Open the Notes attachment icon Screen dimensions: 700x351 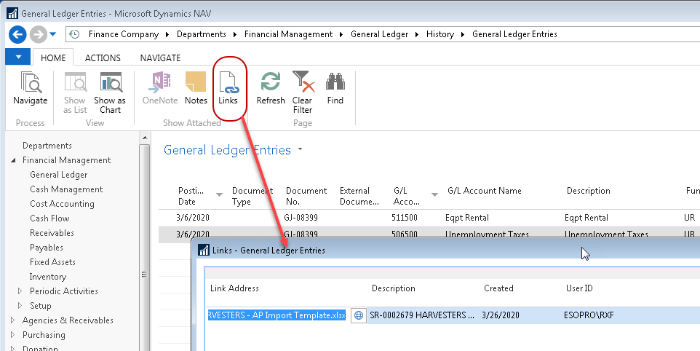pos(196,89)
